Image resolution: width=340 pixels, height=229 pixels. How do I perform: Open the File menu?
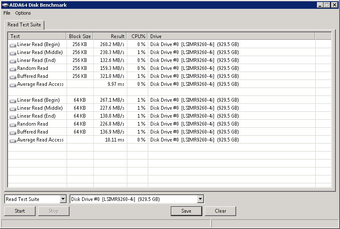point(7,13)
